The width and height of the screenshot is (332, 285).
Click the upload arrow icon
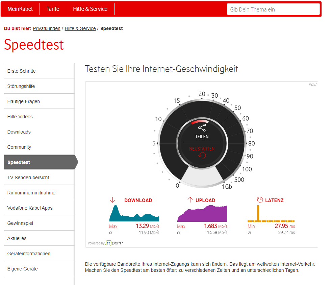point(190,200)
